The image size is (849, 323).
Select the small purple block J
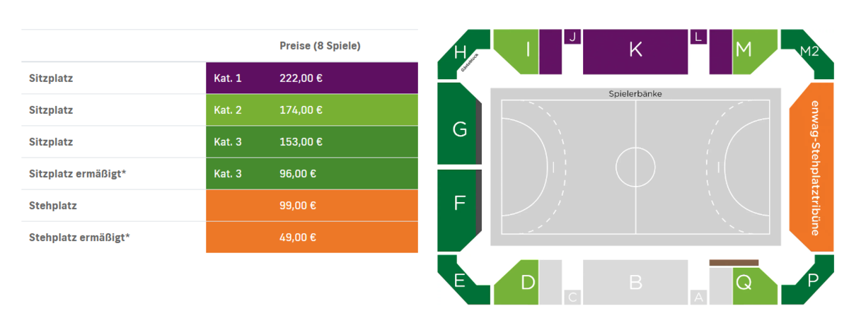tap(572, 37)
